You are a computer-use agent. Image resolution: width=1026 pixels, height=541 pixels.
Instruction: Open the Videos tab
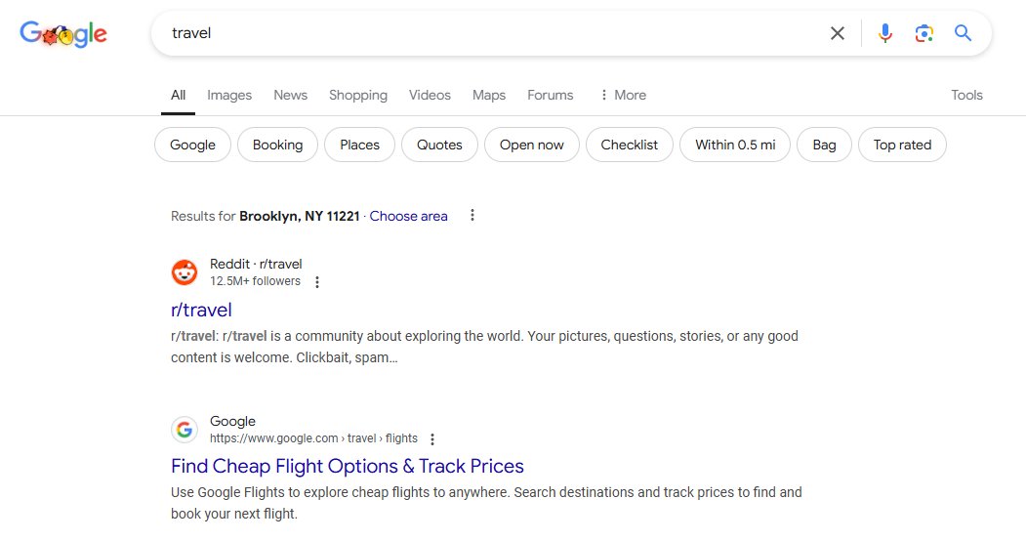(x=430, y=96)
